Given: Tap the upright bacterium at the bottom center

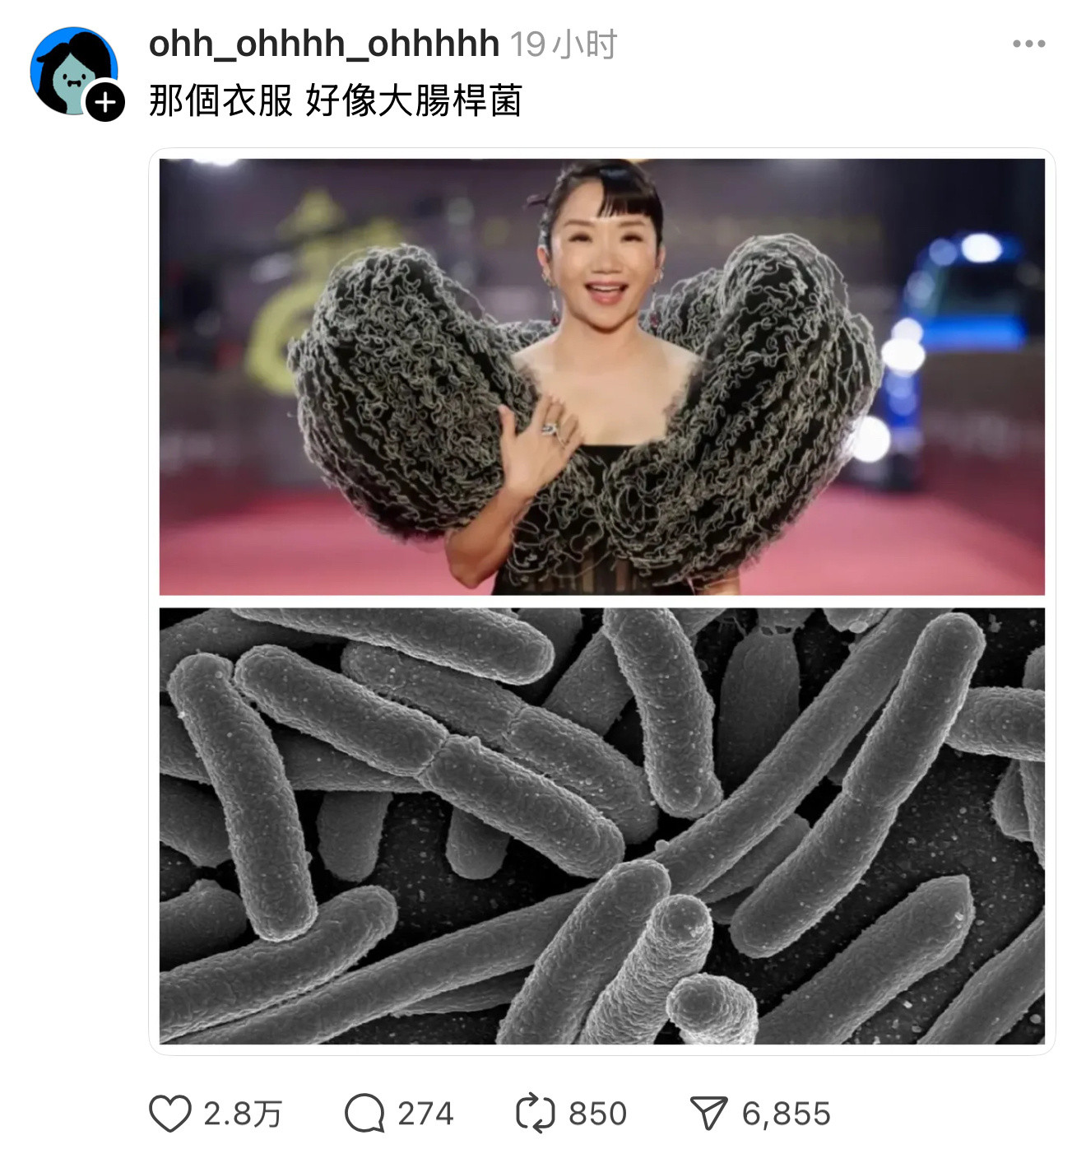Looking at the screenshot, I should click(x=647, y=970).
